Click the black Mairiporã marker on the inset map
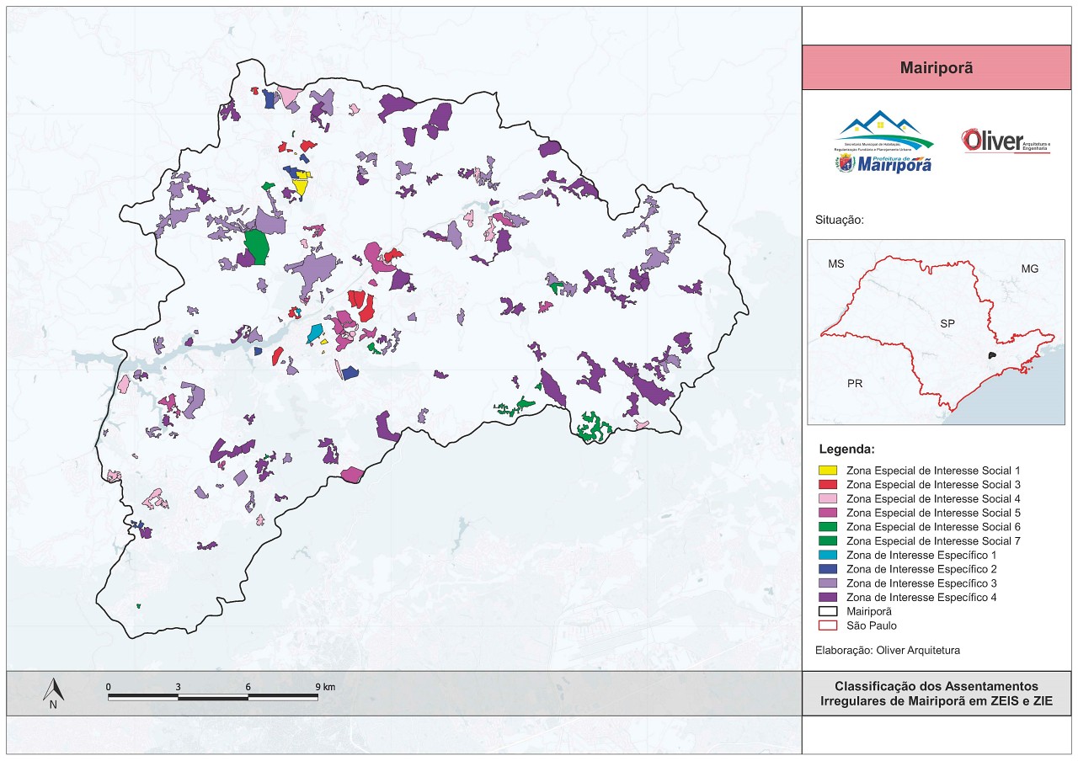Image resolution: width=1078 pixels, height=761 pixels. click(994, 356)
